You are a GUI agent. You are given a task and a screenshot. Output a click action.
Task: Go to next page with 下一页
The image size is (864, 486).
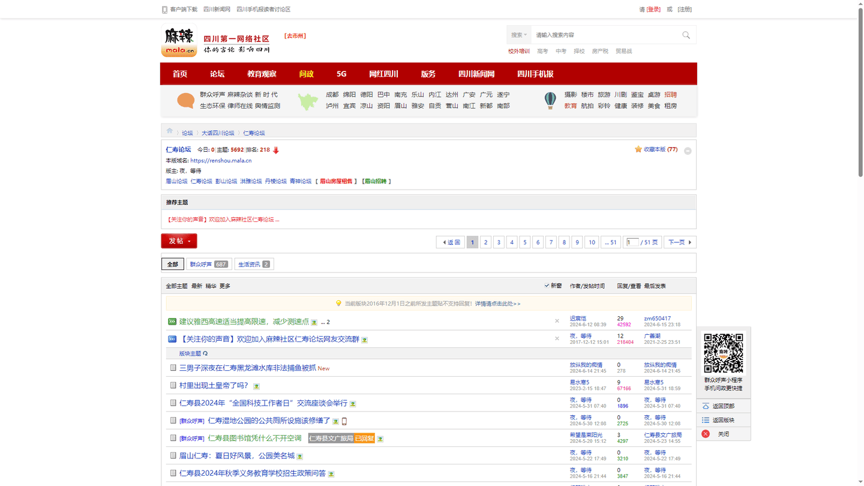click(x=680, y=242)
